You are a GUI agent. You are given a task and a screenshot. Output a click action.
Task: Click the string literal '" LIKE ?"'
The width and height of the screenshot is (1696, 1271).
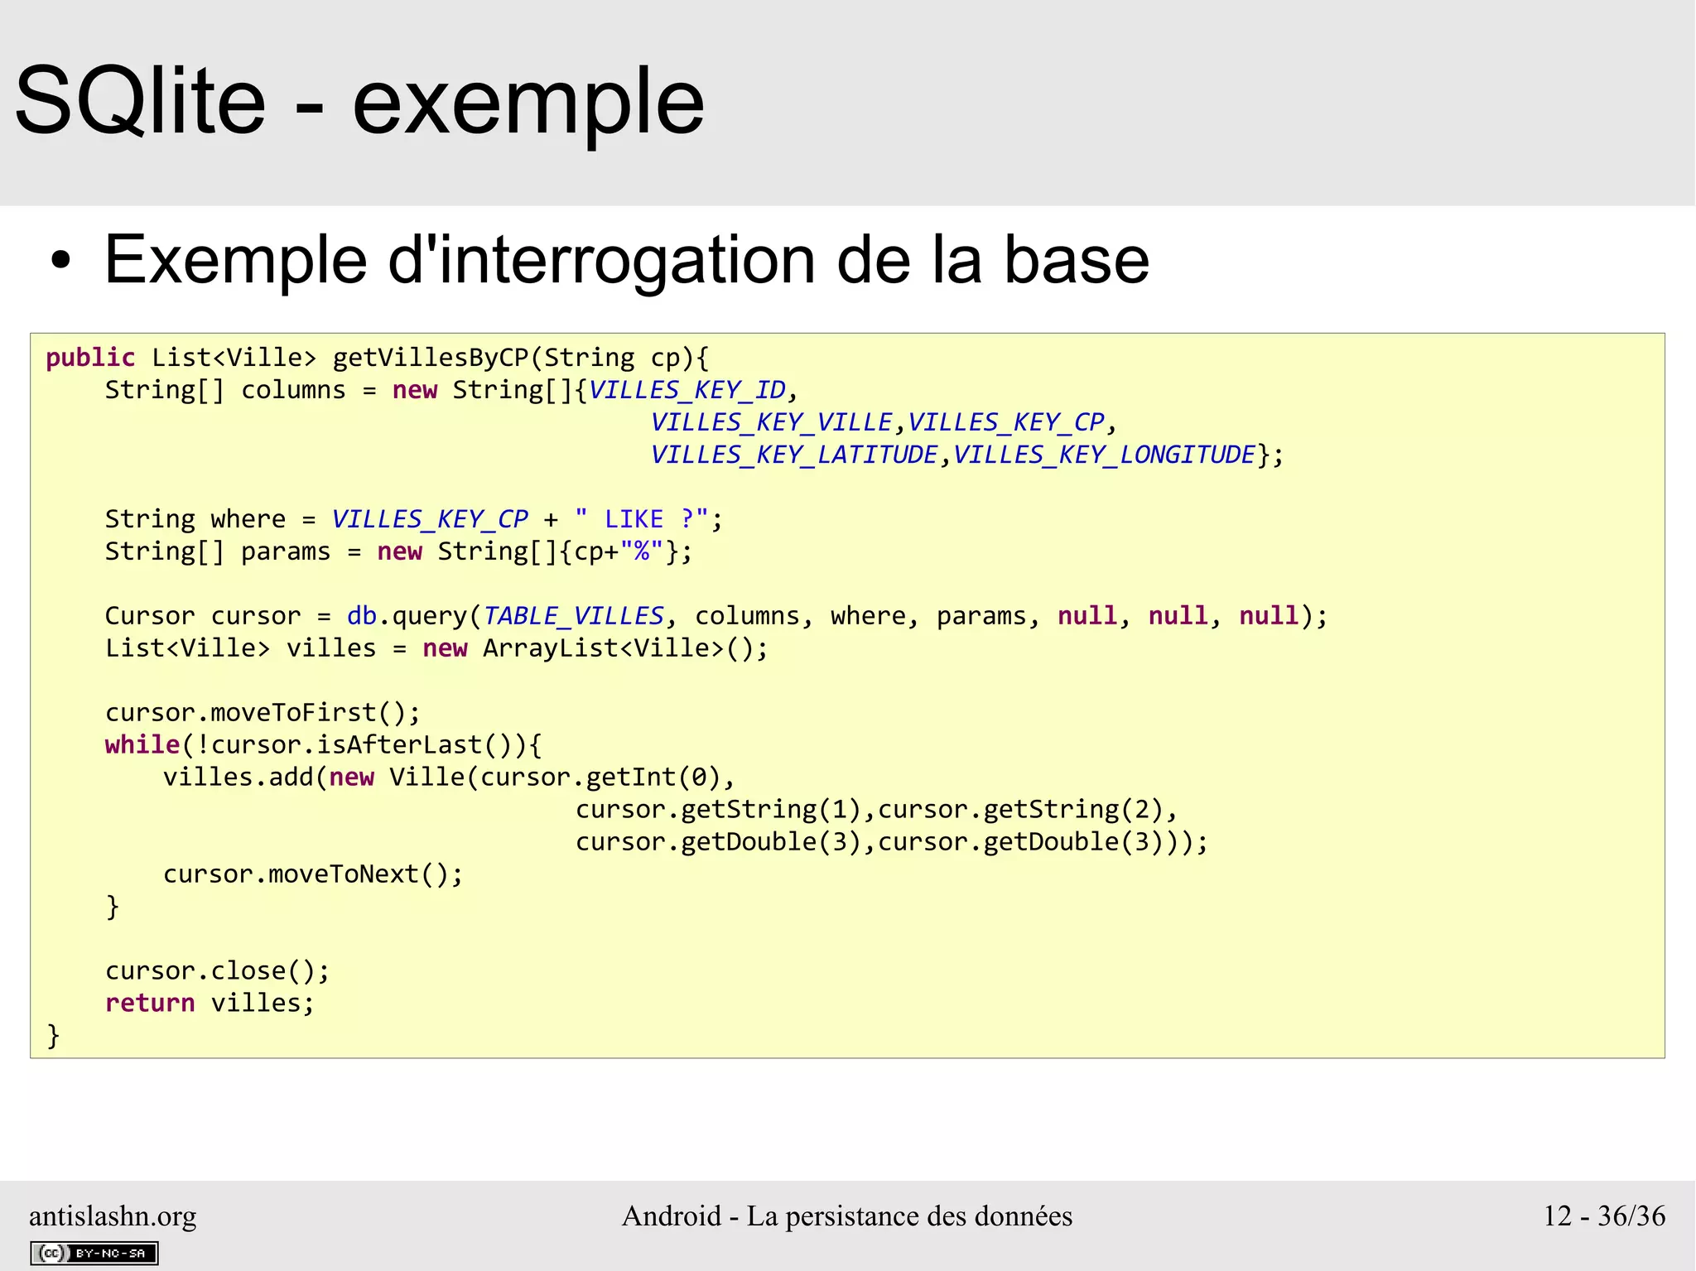click(642, 519)
